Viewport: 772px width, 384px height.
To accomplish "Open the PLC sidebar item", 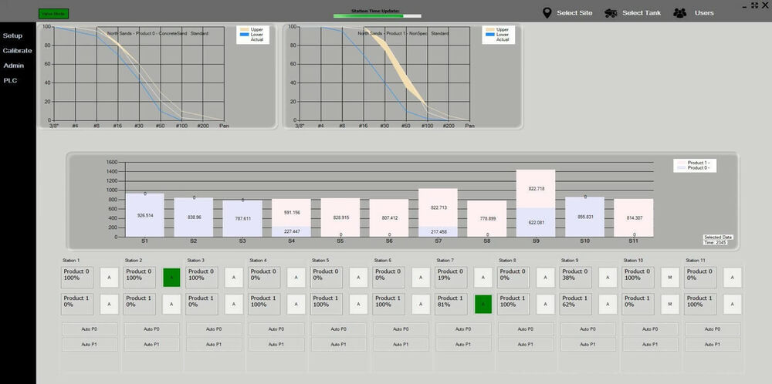I will click(10, 81).
